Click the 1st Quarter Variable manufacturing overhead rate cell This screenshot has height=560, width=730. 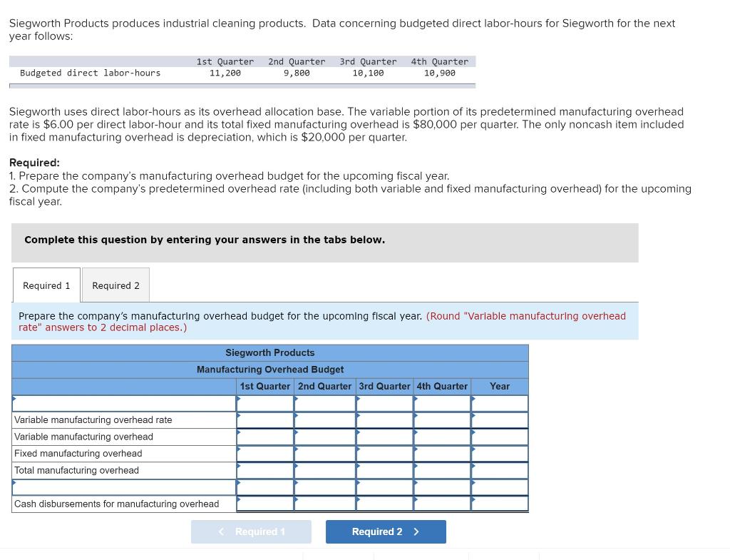[x=264, y=419]
